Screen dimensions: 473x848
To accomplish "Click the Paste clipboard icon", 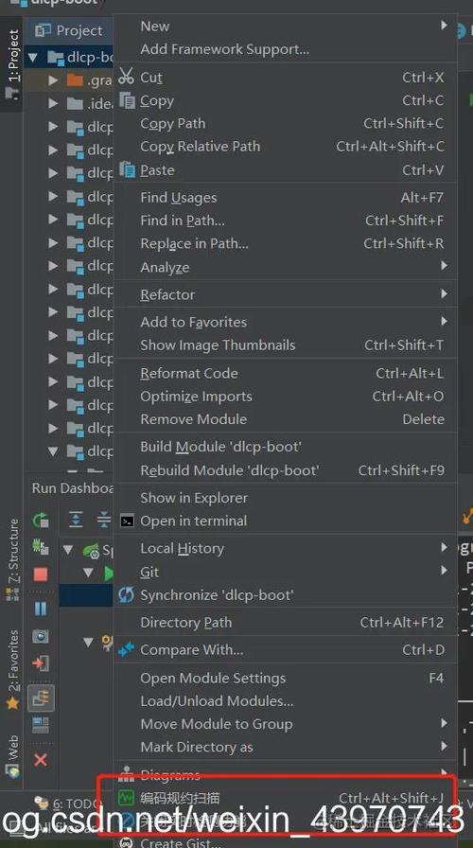I will (x=127, y=169).
